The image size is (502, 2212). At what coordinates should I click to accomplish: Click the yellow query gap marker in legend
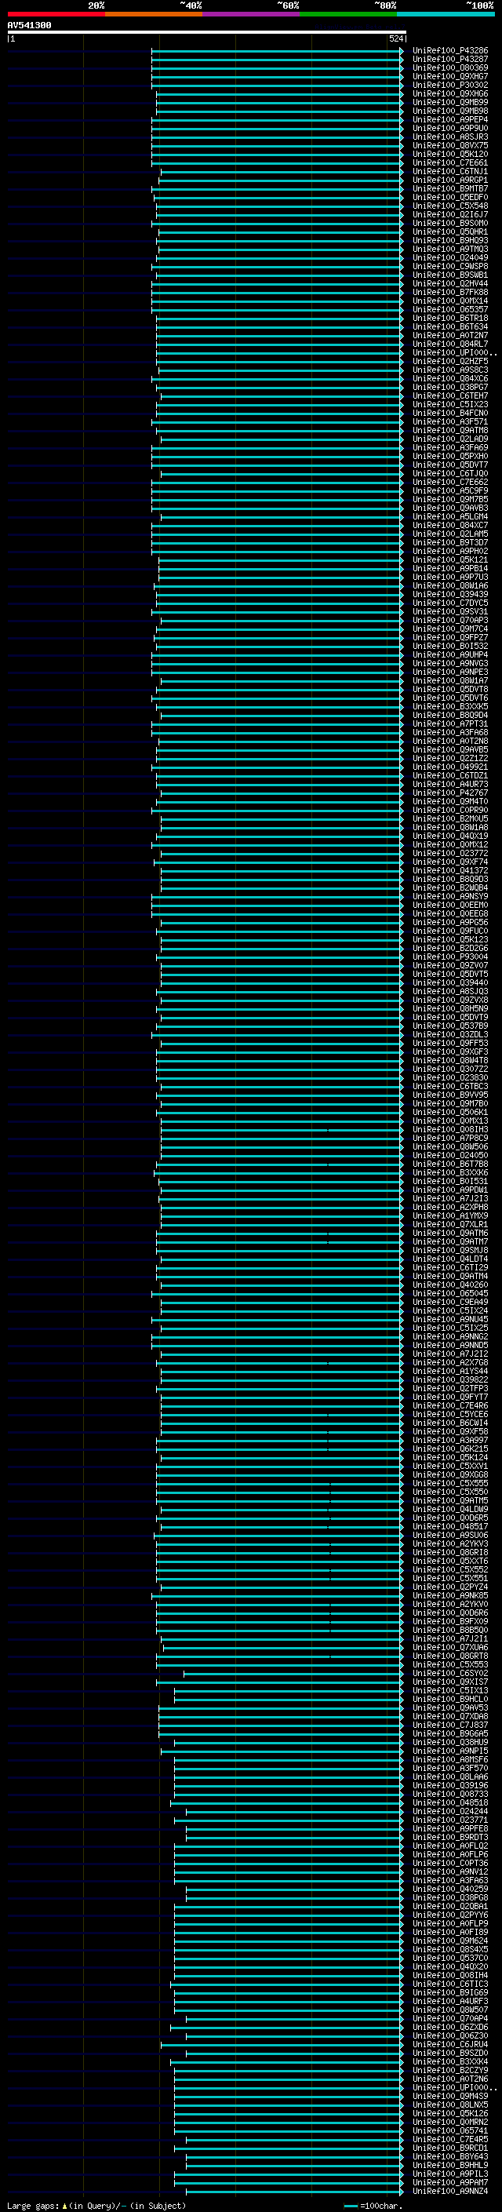pos(64,2205)
